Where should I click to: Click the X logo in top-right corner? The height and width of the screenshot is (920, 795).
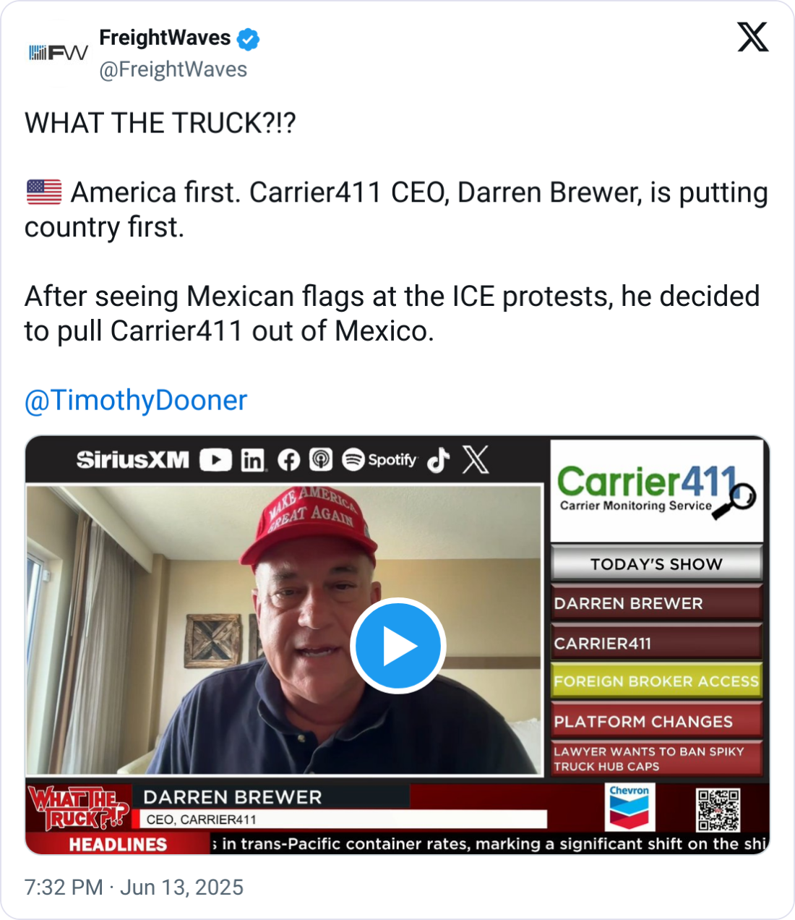point(753,37)
